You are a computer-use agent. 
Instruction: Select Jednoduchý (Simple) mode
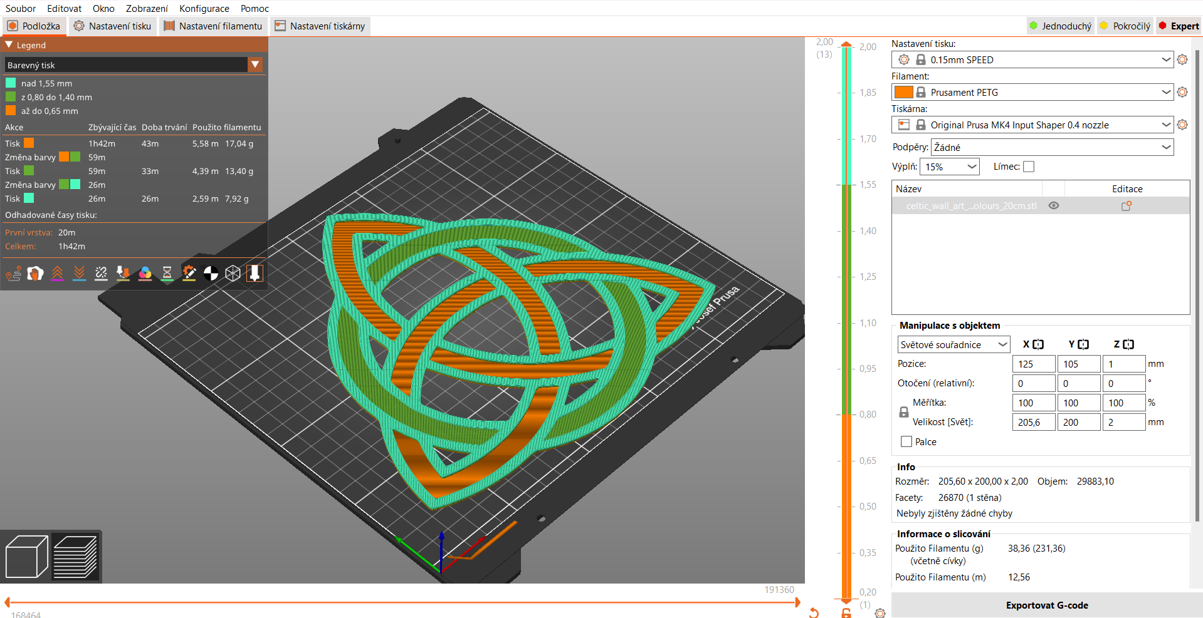point(1061,26)
